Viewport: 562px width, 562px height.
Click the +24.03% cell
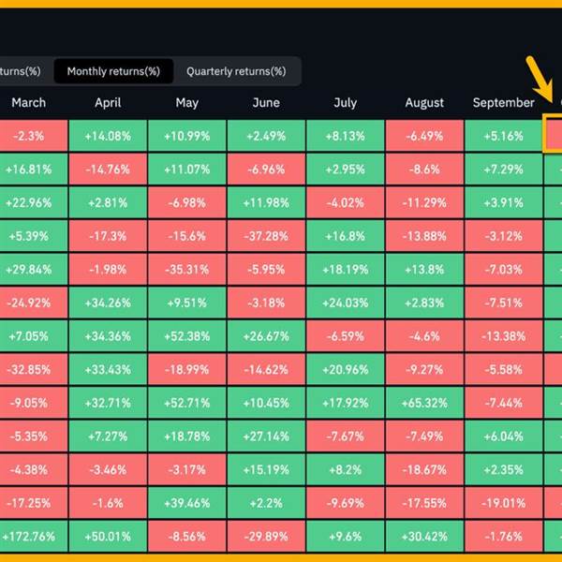pyautogui.click(x=346, y=303)
